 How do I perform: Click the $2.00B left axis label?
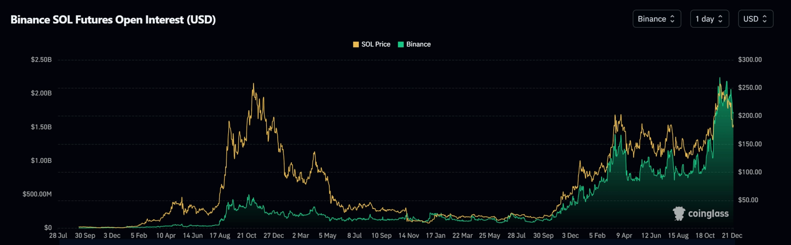[41, 93]
